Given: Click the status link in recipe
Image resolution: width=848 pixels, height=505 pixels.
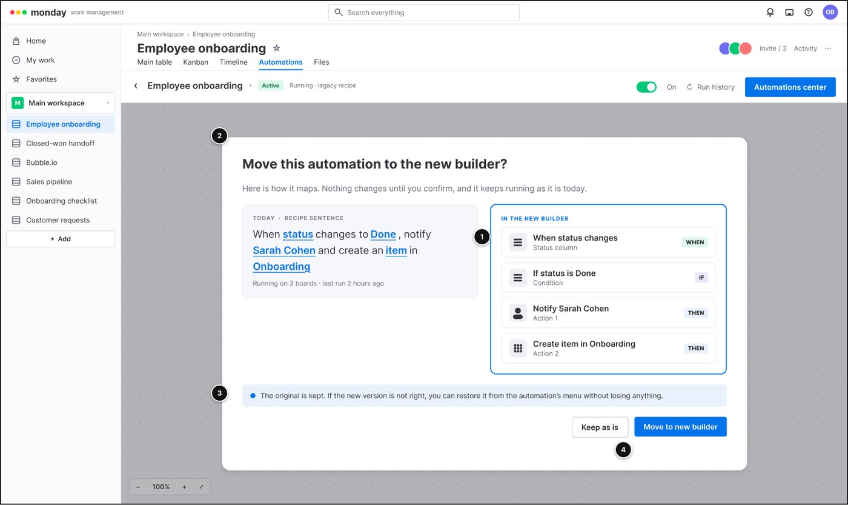Looking at the screenshot, I should [298, 234].
